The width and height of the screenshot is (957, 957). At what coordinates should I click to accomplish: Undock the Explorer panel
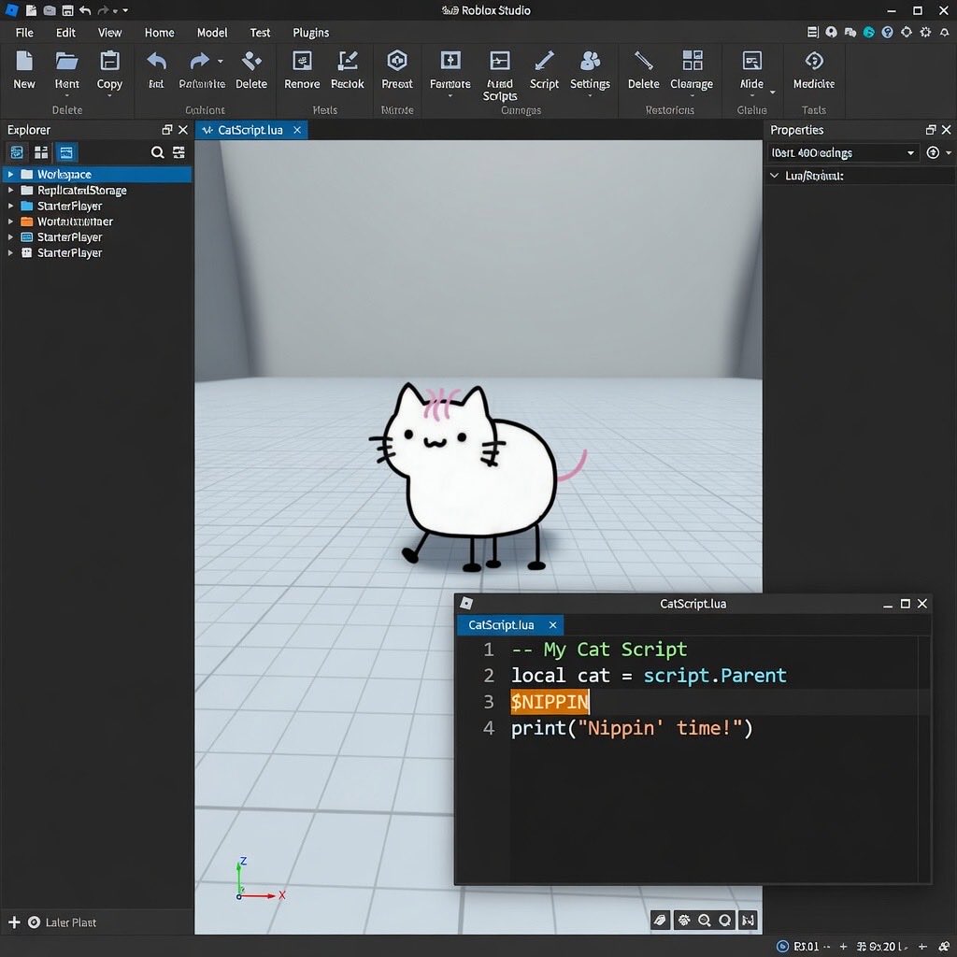click(x=166, y=130)
